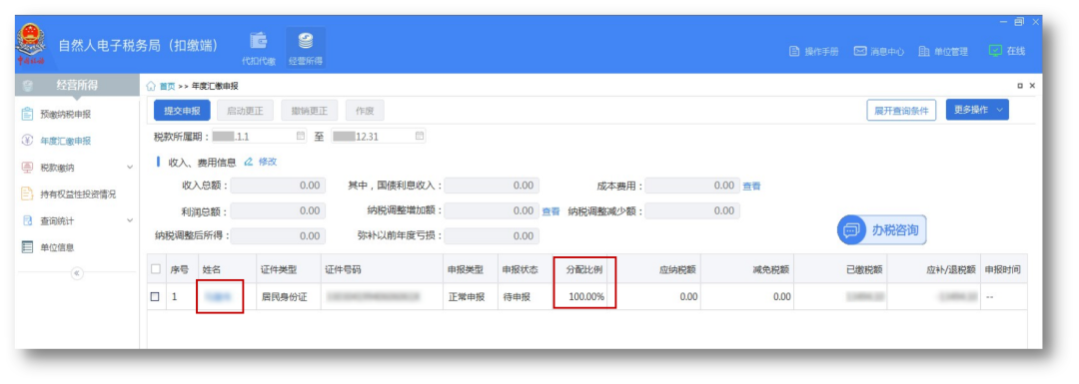Open 消息中心 in the top bar
Viewport: 1079px width, 384px height.
click(879, 52)
